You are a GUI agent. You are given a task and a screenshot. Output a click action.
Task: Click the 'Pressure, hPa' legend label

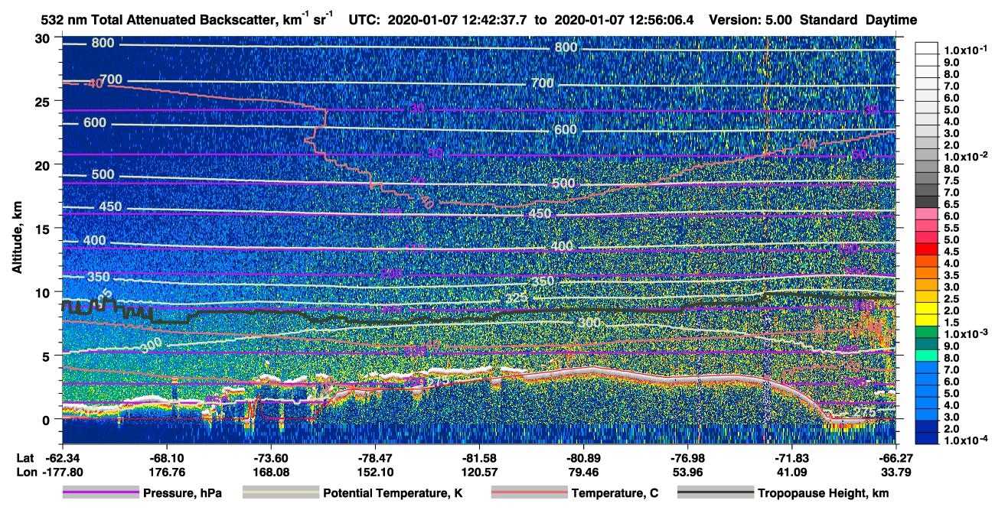182,494
